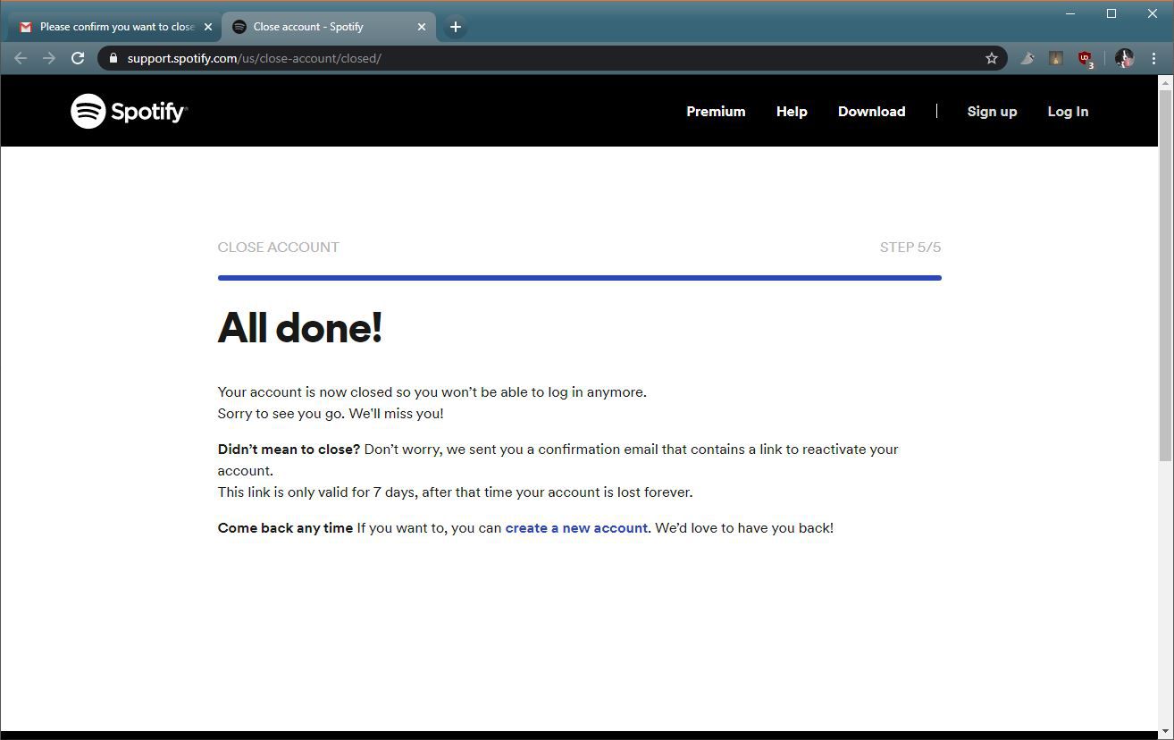Click the scrollbar up arrow

[1165, 82]
